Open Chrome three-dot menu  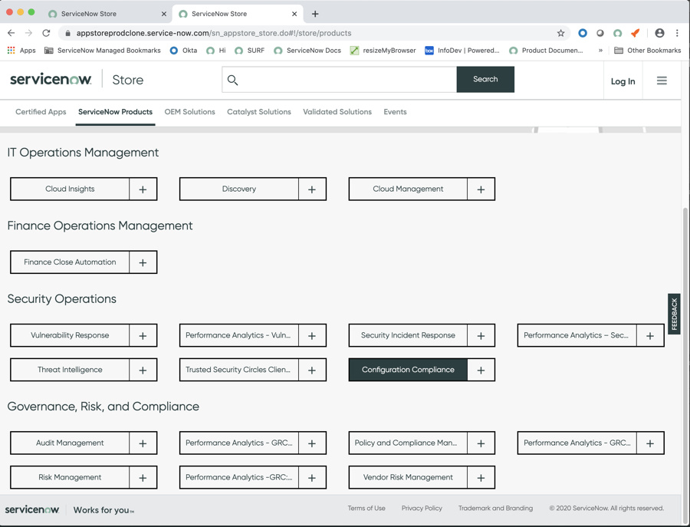pos(677,33)
